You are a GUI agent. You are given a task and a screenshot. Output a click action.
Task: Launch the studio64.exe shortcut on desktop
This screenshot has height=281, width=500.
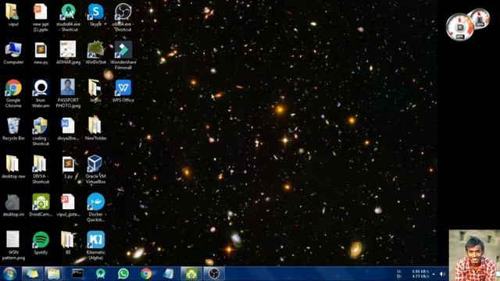click(x=68, y=12)
